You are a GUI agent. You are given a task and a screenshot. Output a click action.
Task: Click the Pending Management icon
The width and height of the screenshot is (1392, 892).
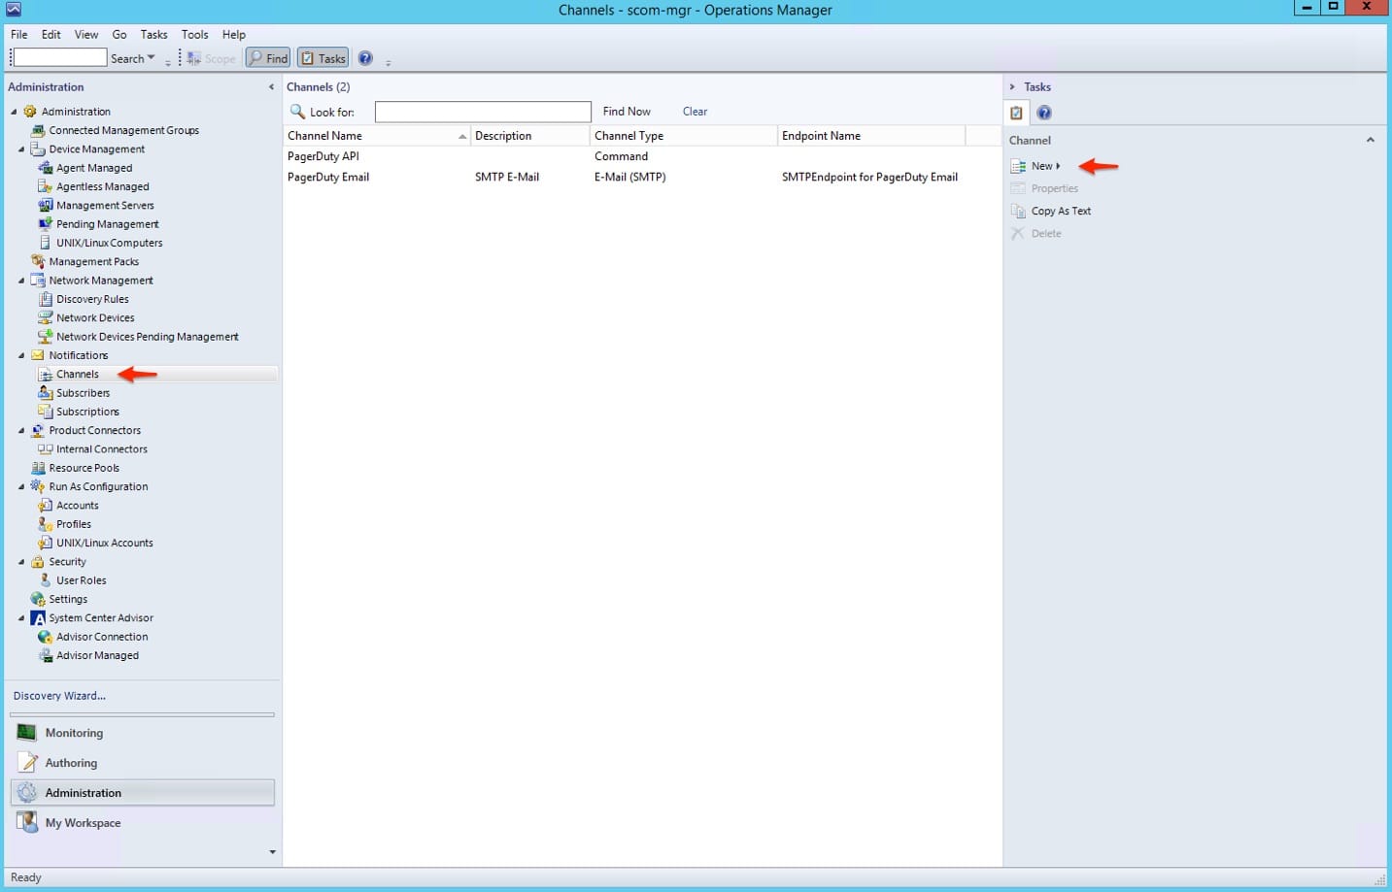(45, 224)
